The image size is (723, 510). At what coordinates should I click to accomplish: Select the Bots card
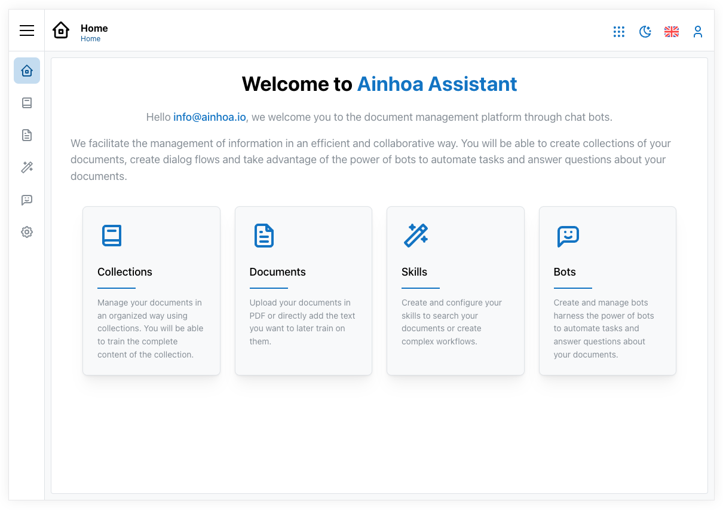(x=607, y=291)
